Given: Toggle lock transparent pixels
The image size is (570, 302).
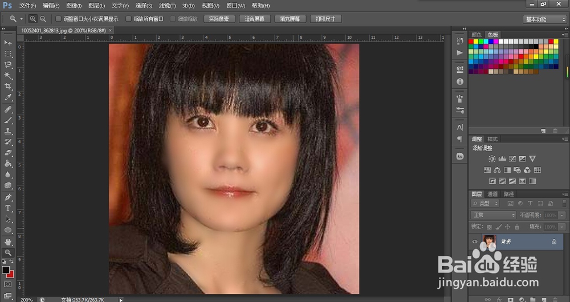Looking at the screenshot, I should click(x=489, y=227).
